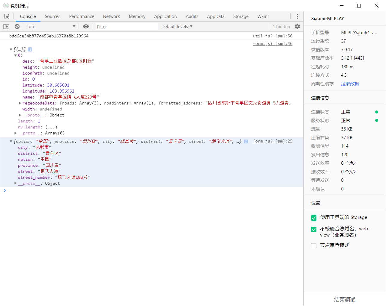Open DevTools three-dot customize menu
386x306 pixels.
[298, 16]
